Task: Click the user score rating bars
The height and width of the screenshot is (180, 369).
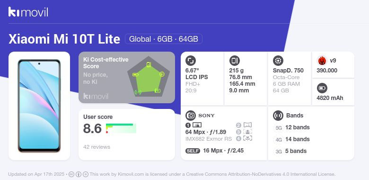Action: point(121,128)
